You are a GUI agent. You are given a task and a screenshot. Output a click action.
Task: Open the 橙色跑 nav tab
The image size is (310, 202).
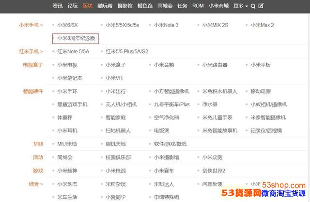coord(145,6)
